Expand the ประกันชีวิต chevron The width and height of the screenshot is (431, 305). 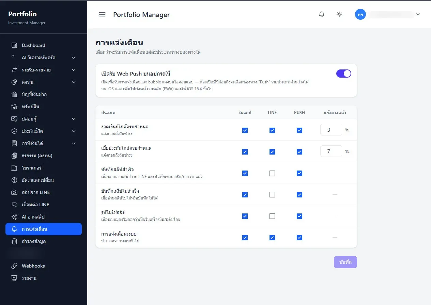74,131
